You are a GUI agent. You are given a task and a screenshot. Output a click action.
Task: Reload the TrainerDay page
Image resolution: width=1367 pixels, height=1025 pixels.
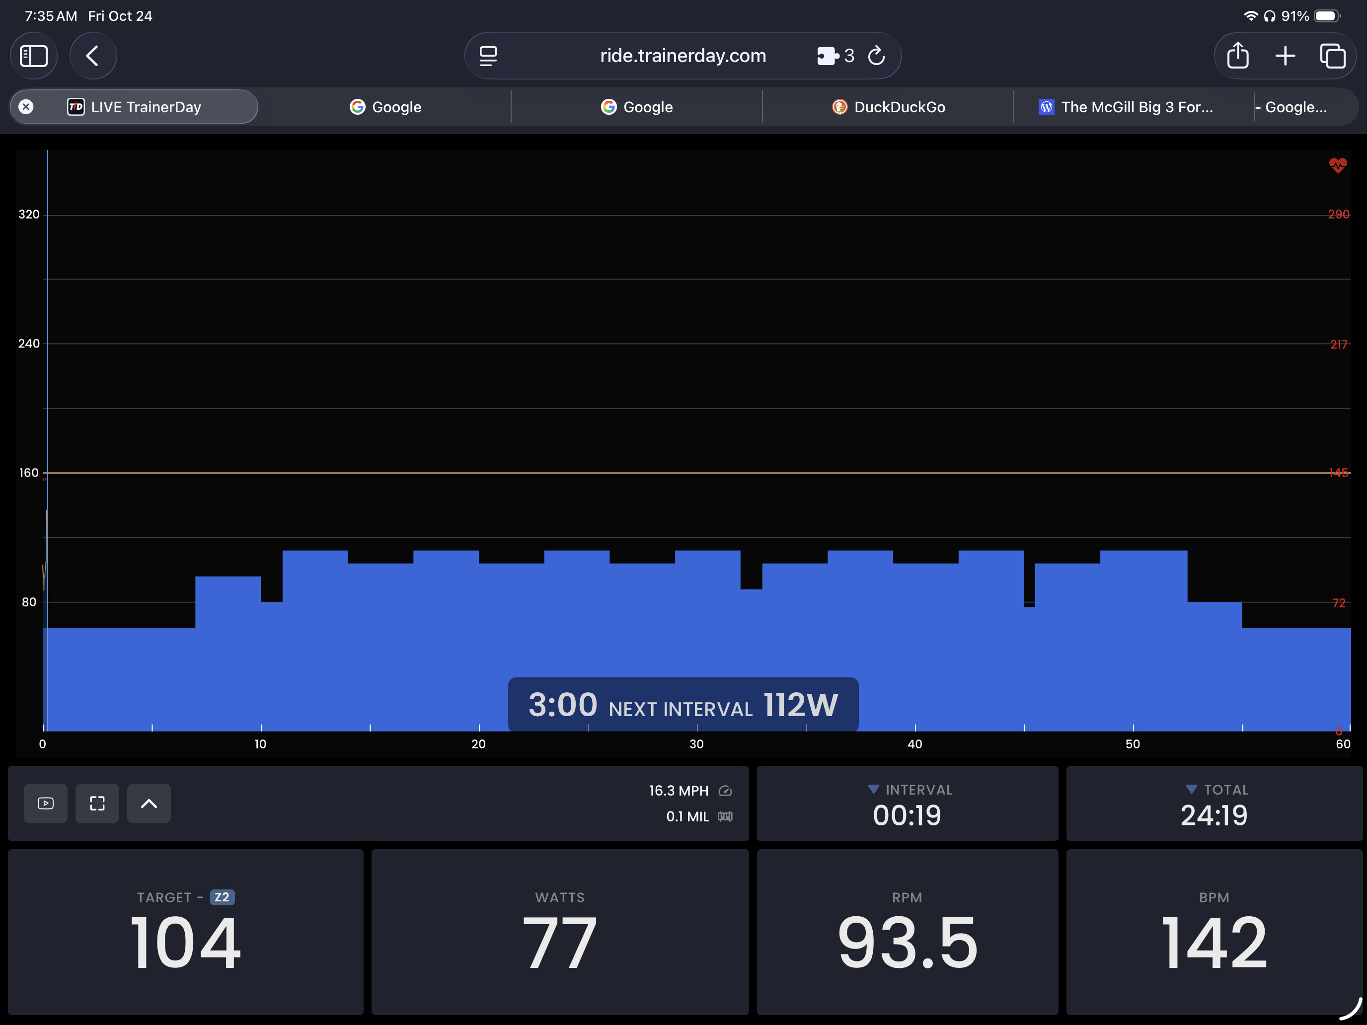pos(876,56)
